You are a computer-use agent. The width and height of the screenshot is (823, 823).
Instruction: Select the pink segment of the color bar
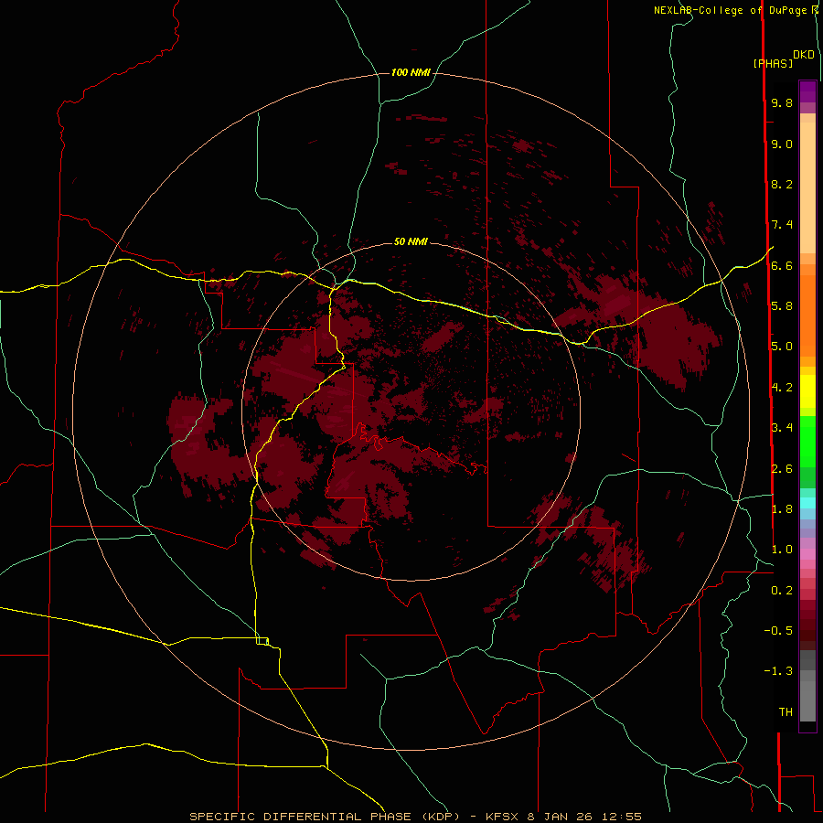pos(807,554)
